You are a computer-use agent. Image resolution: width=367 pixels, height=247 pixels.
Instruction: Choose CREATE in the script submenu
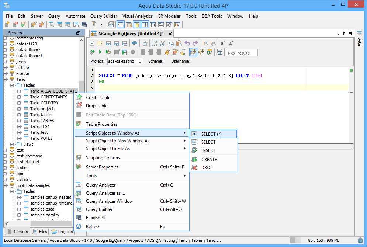pyautogui.click(x=214, y=160)
